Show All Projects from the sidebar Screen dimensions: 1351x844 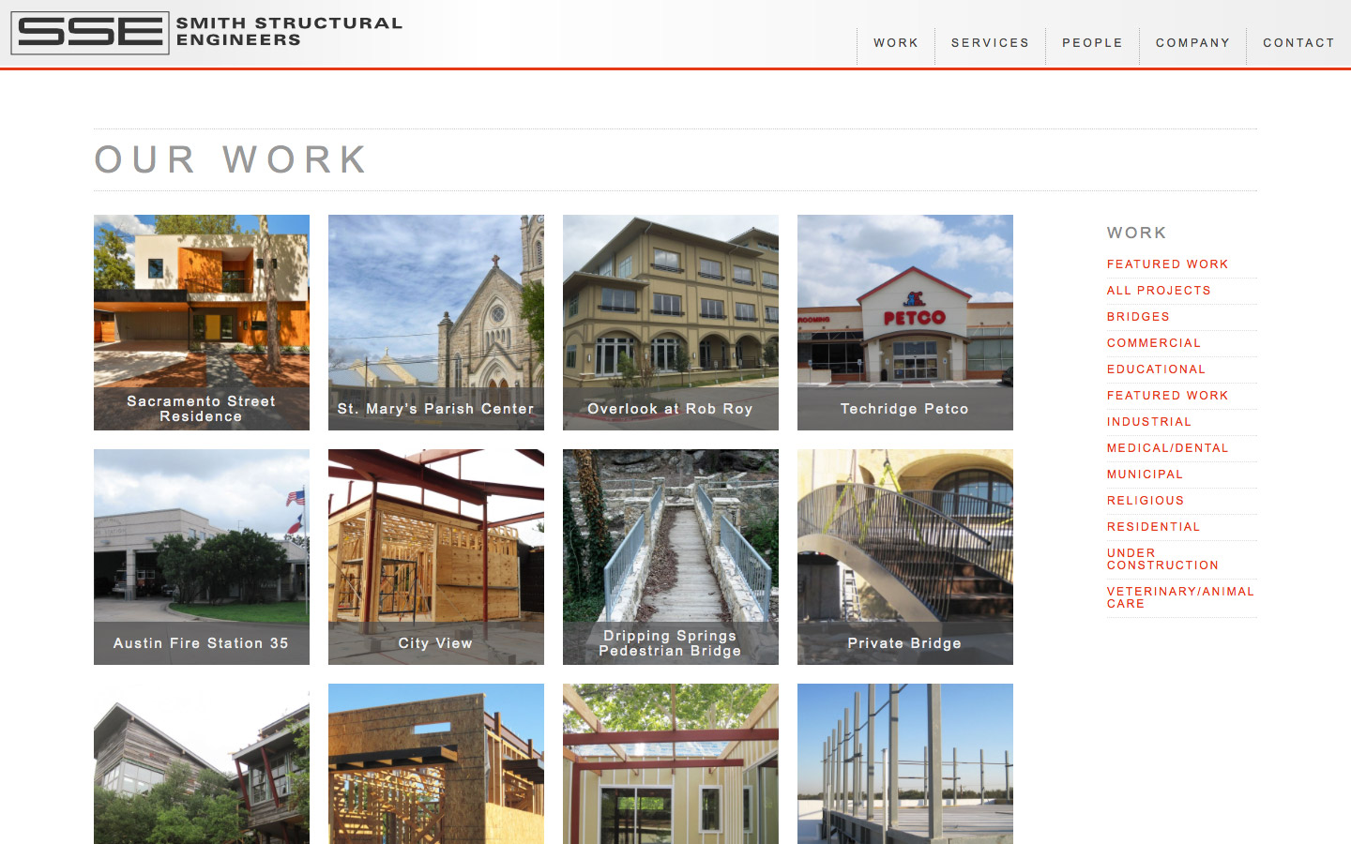coord(1159,291)
